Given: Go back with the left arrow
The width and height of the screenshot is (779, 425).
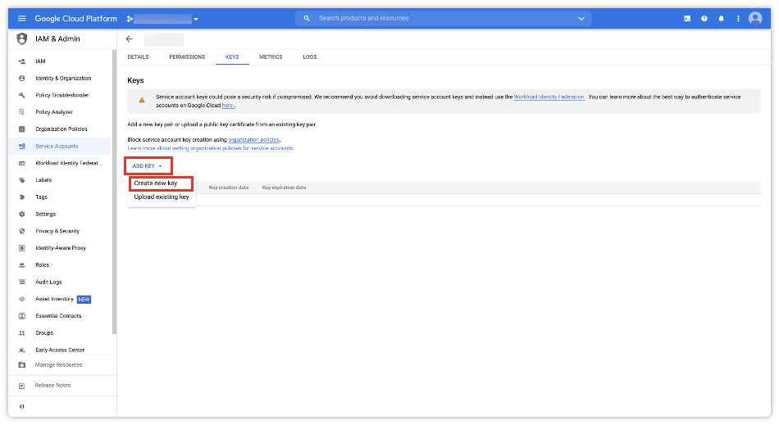Looking at the screenshot, I should [130, 38].
